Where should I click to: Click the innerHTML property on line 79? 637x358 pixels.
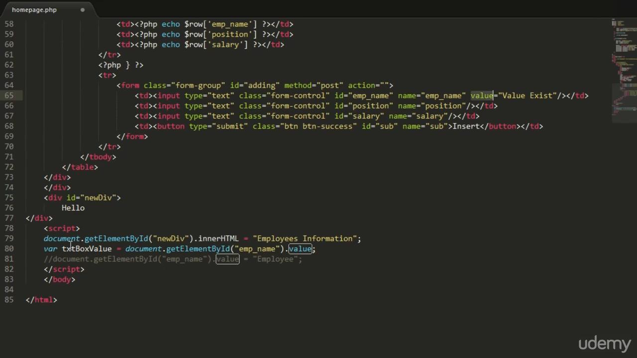coord(218,239)
